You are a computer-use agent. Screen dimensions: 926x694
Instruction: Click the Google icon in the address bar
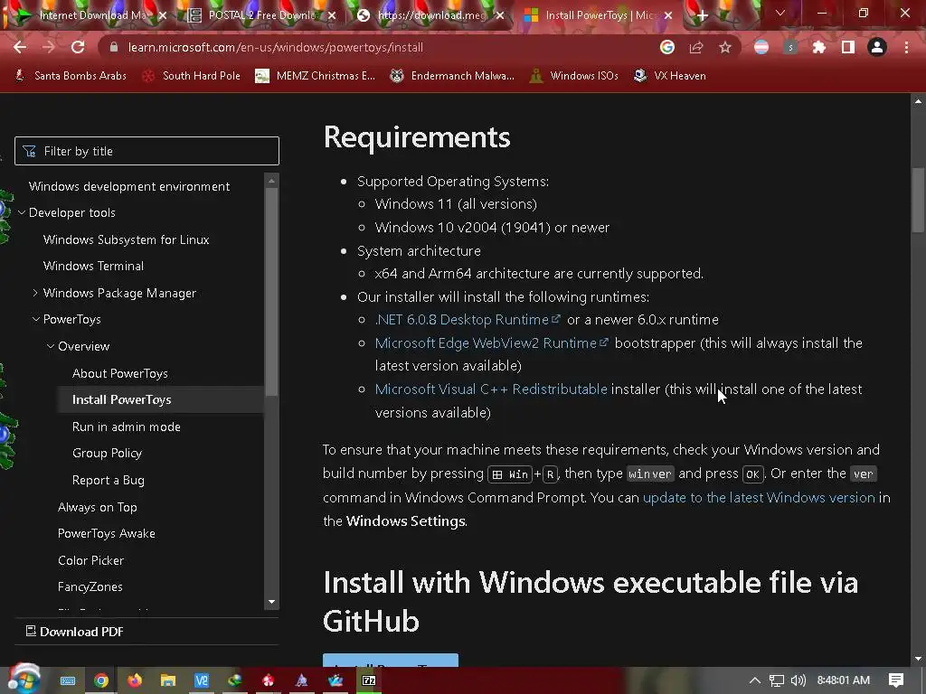[667, 47]
